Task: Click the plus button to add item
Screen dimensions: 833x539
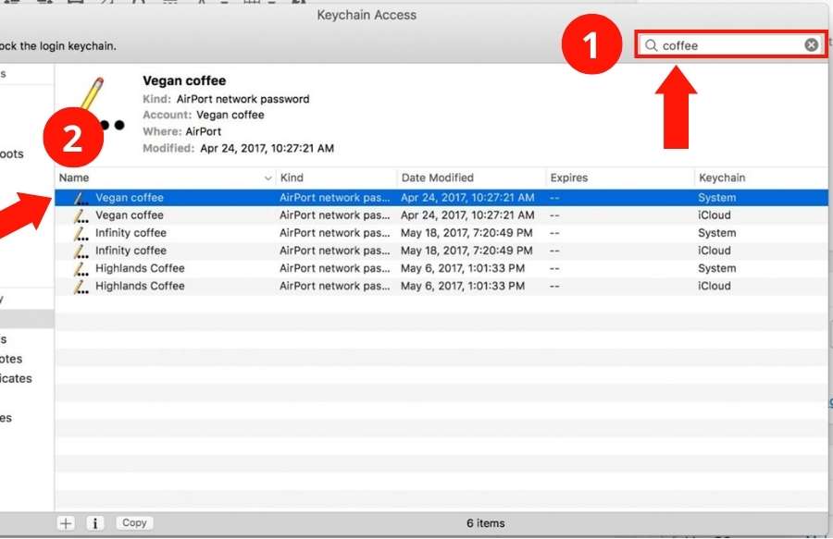Action: 66,523
